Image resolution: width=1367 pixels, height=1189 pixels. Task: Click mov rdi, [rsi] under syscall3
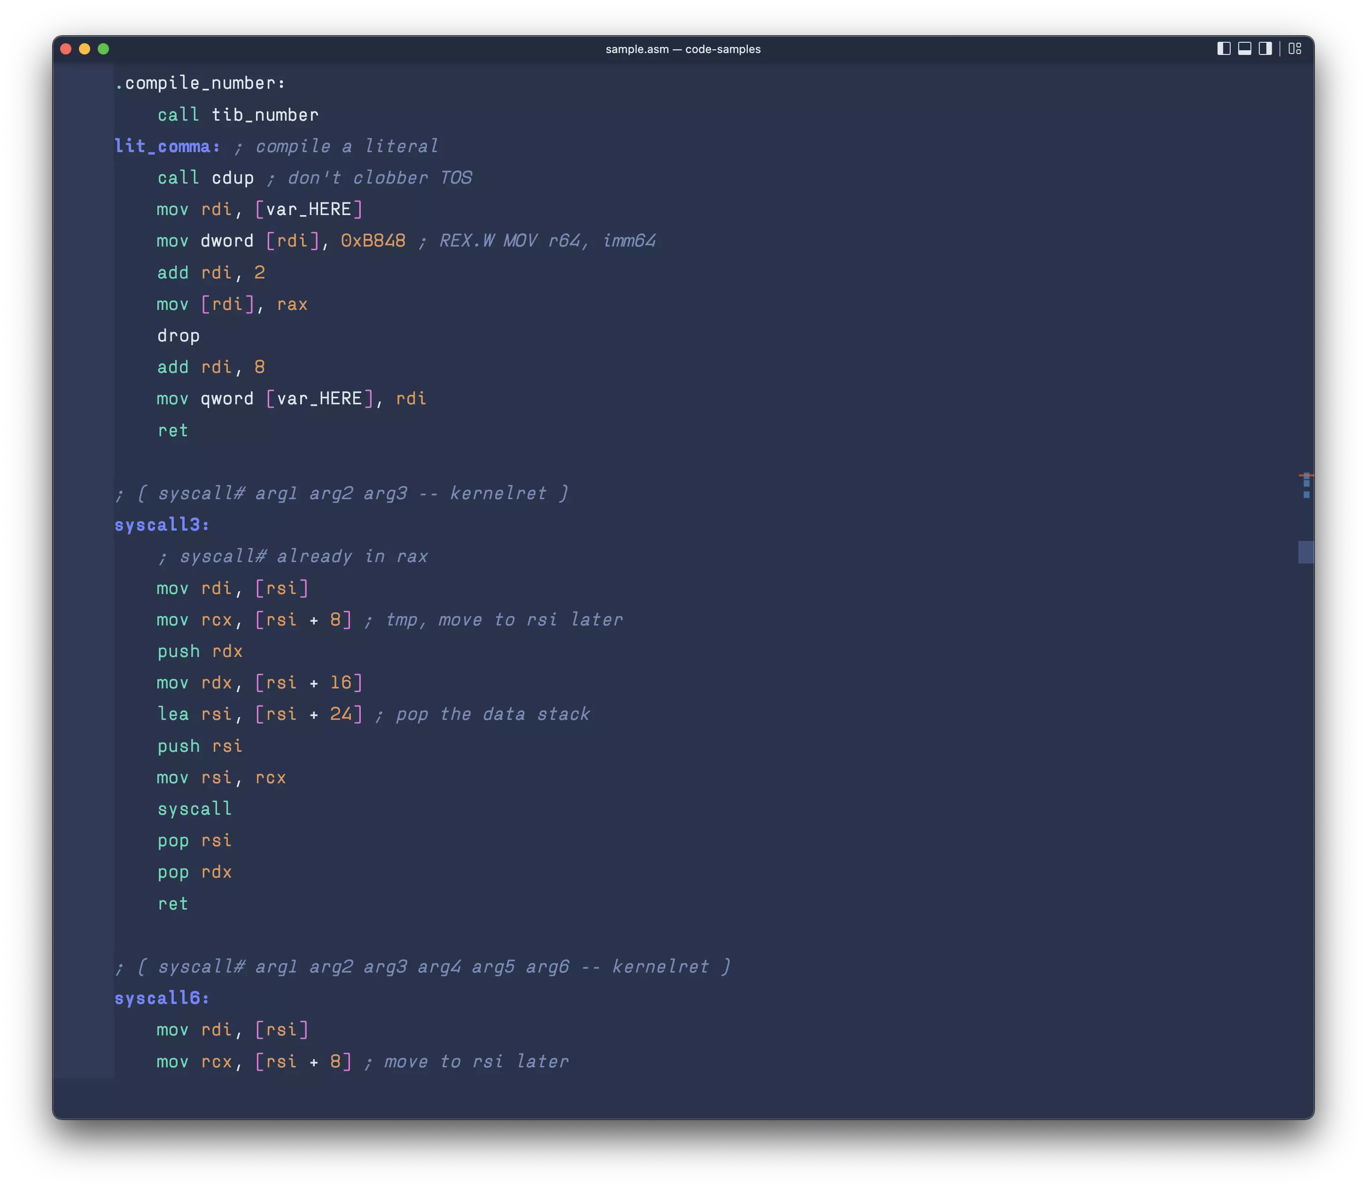(232, 588)
